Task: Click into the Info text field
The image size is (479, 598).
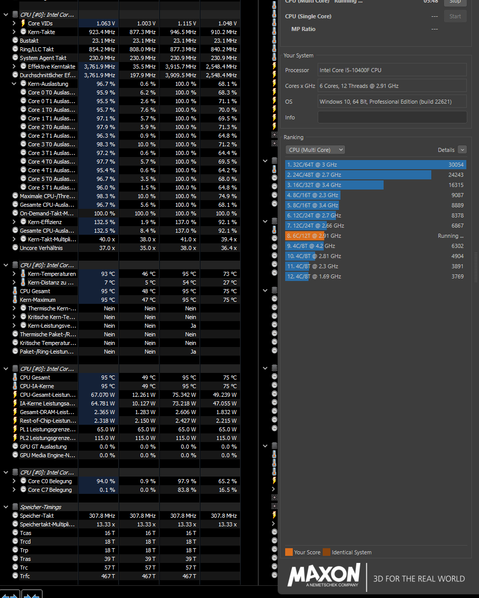Action: tap(392, 117)
